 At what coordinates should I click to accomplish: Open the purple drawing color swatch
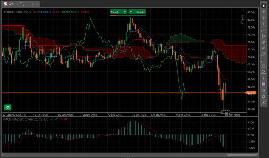click(264, 84)
